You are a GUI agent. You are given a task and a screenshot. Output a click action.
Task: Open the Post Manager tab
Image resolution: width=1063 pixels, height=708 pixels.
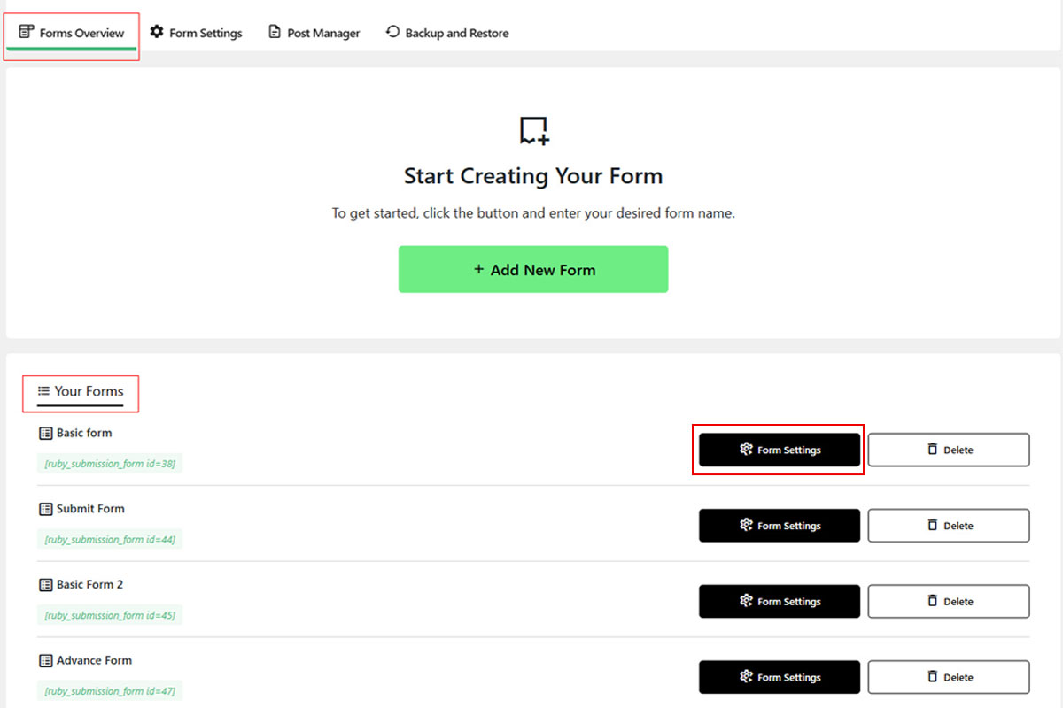pyautogui.click(x=314, y=34)
